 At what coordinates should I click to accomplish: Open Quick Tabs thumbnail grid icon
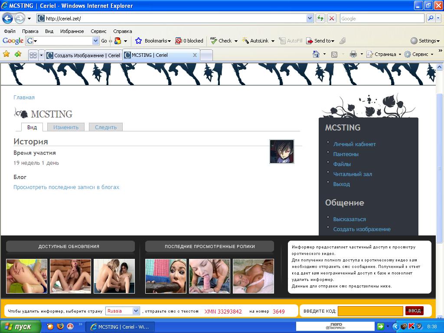coord(33,55)
